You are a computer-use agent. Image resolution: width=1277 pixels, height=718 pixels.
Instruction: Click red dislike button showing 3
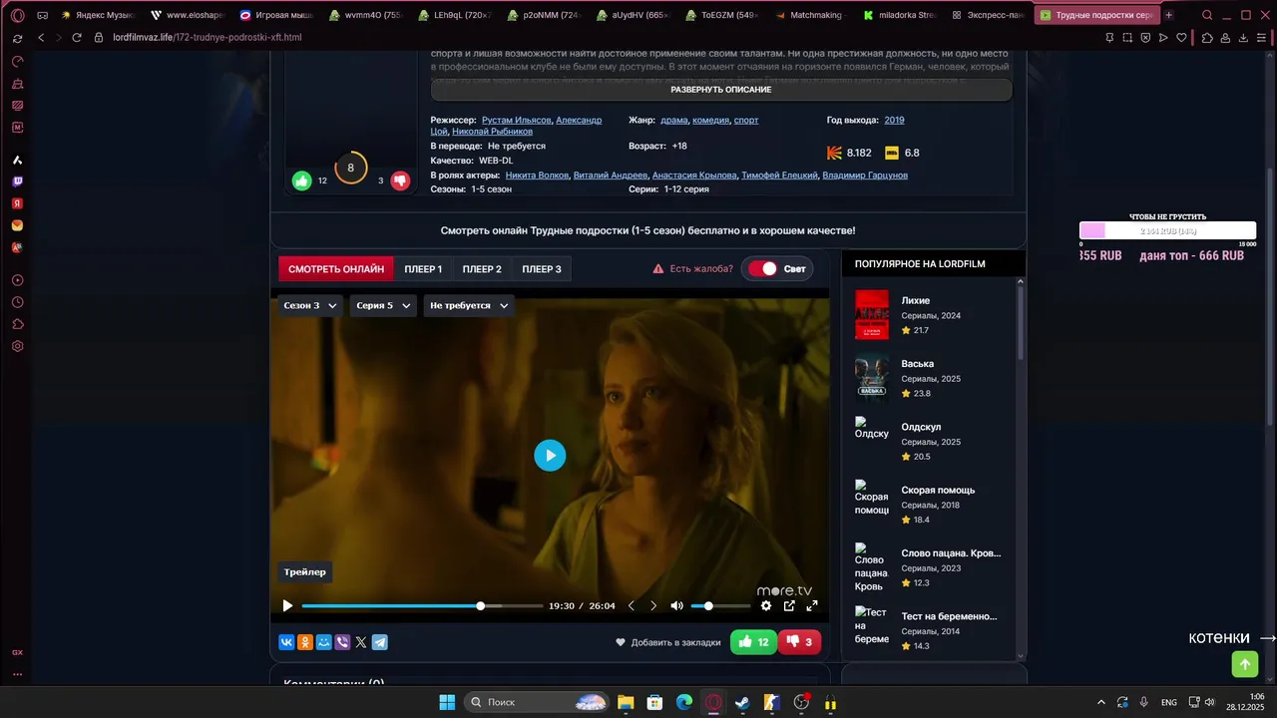[801, 642]
